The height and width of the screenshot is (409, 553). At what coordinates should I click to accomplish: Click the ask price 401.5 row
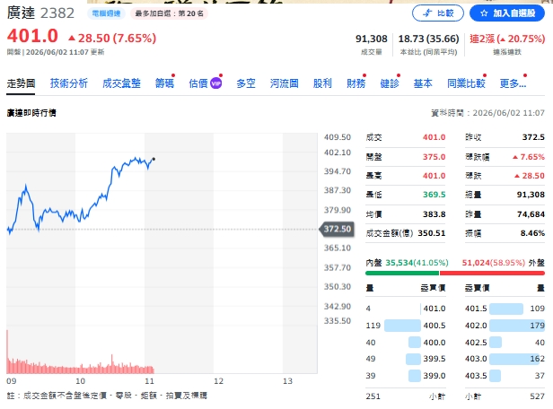[x=505, y=309]
